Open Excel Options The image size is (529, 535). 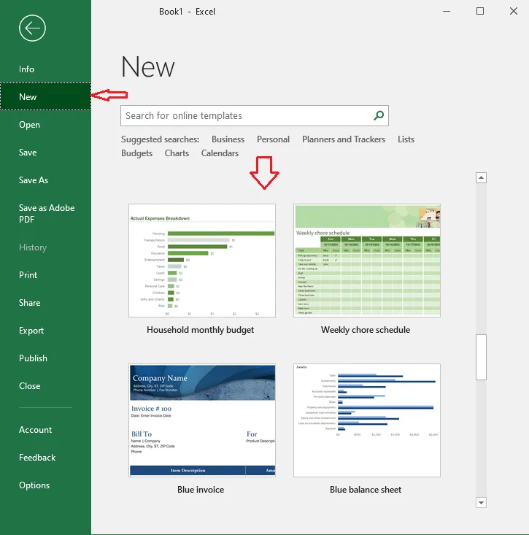click(x=45, y=485)
